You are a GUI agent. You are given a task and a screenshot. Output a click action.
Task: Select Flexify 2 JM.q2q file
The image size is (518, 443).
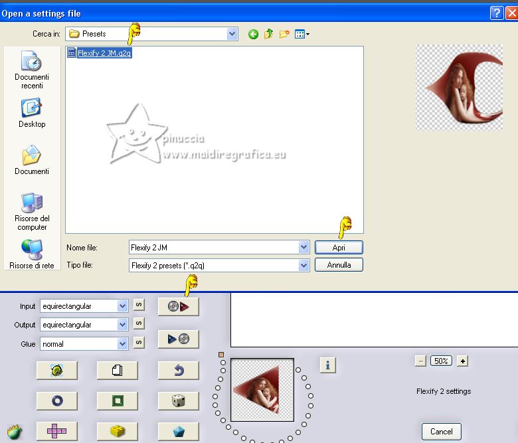click(x=100, y=53)
